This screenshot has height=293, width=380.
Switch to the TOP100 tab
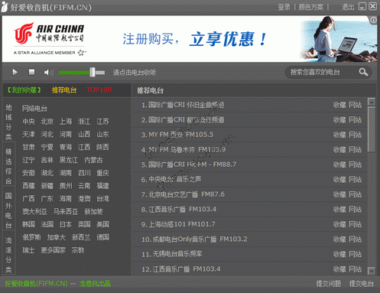[x=99, y=90]
